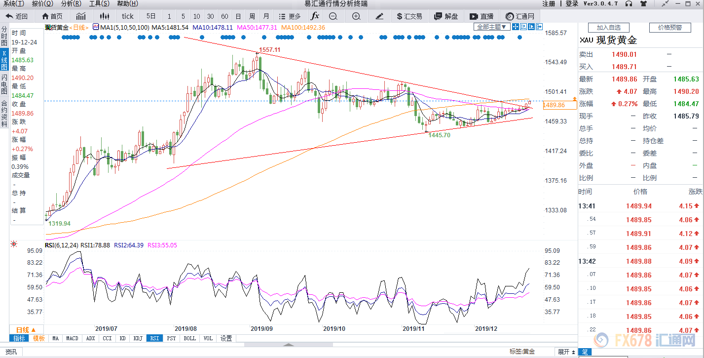
Task: Open the skin theme shirt icon
Action: 643,3
